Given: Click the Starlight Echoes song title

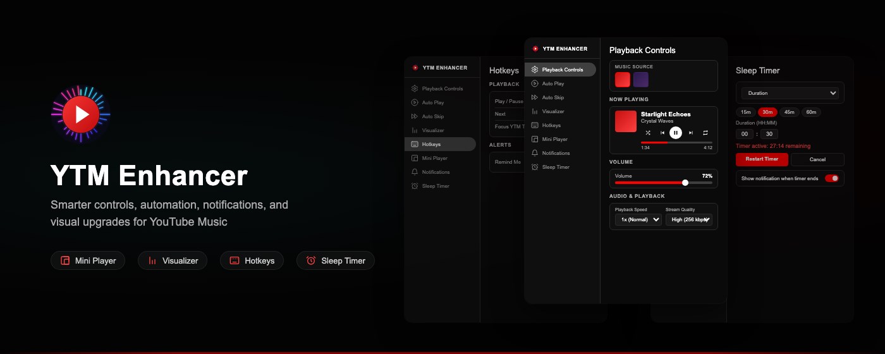Looking at the screenshot, I should [666, 114].
